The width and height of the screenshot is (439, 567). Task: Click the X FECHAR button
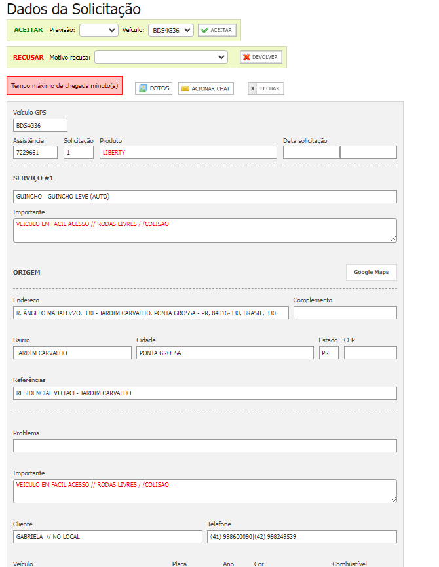(265, 88)
